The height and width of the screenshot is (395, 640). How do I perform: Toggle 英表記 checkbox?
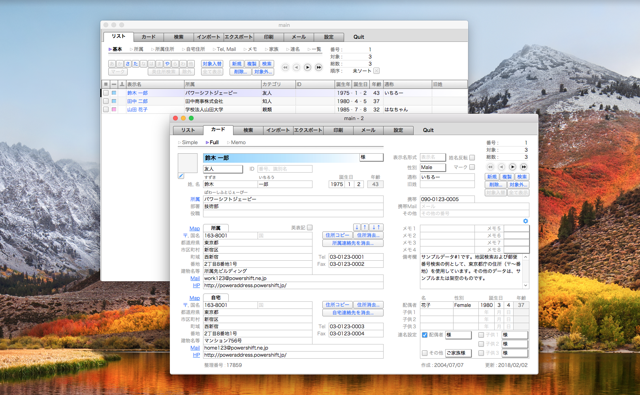click(310, 228)
